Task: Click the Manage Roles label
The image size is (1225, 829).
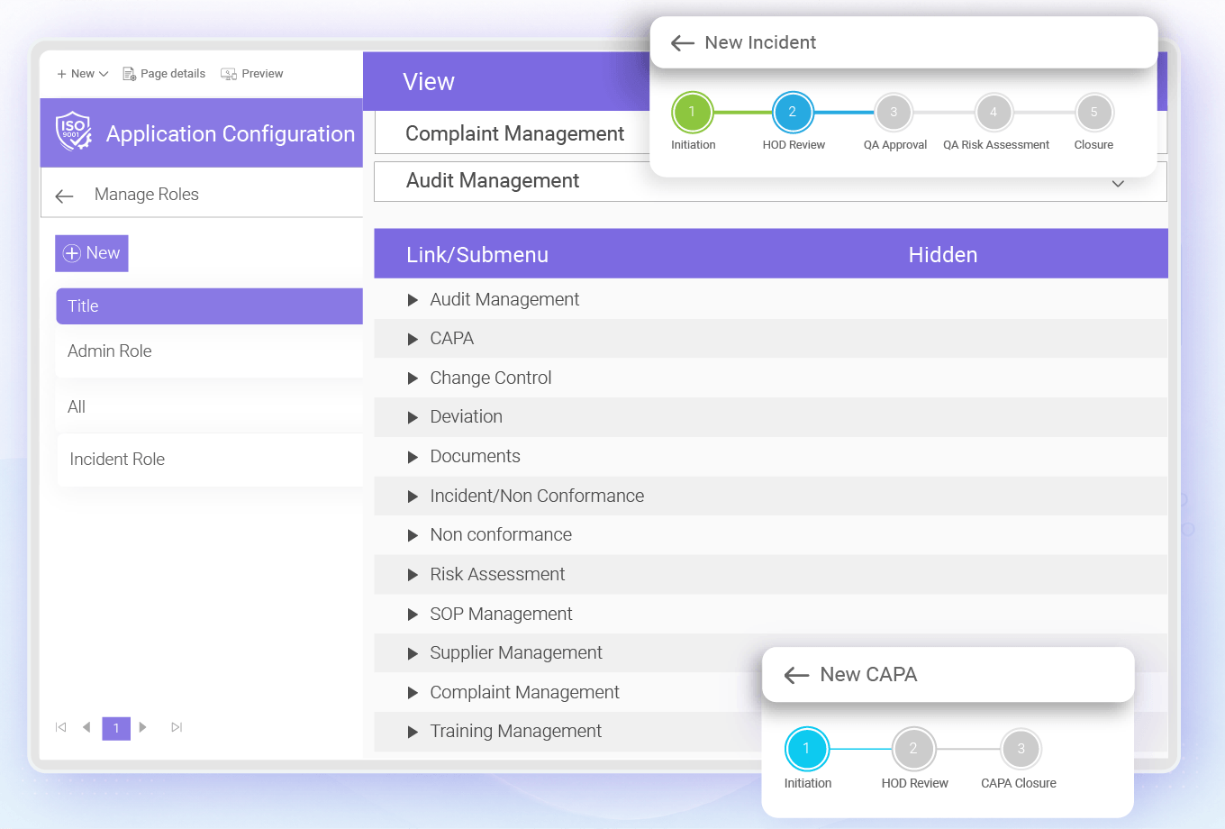Action: pos(147,195)
